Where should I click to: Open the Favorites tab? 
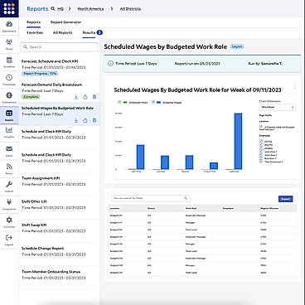pos(35,32)
